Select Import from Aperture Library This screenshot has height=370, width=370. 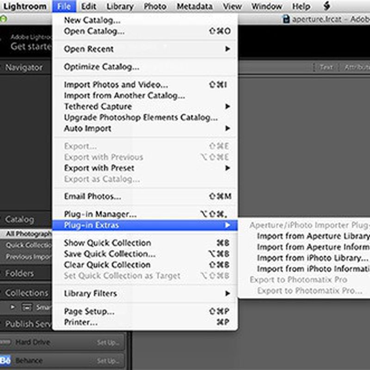(313, 236)
